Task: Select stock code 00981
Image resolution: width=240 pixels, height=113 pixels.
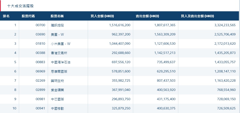Action: point(41,99)
